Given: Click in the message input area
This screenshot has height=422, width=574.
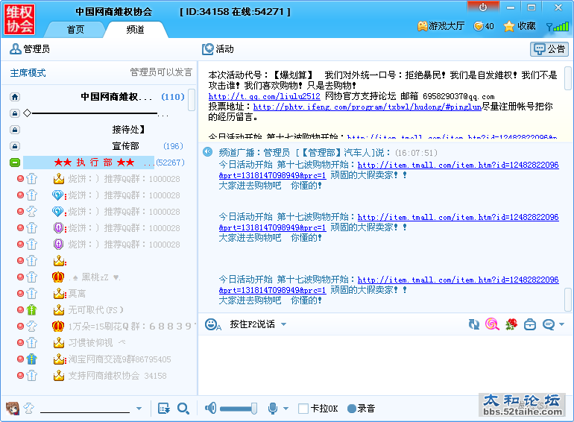Looking at the screenshot, I should click(385, 364).
